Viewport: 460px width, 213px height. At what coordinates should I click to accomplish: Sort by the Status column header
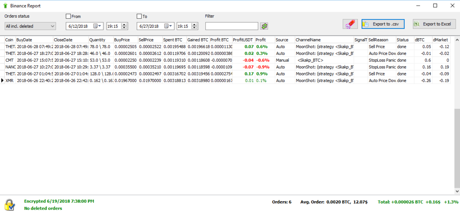405,40
